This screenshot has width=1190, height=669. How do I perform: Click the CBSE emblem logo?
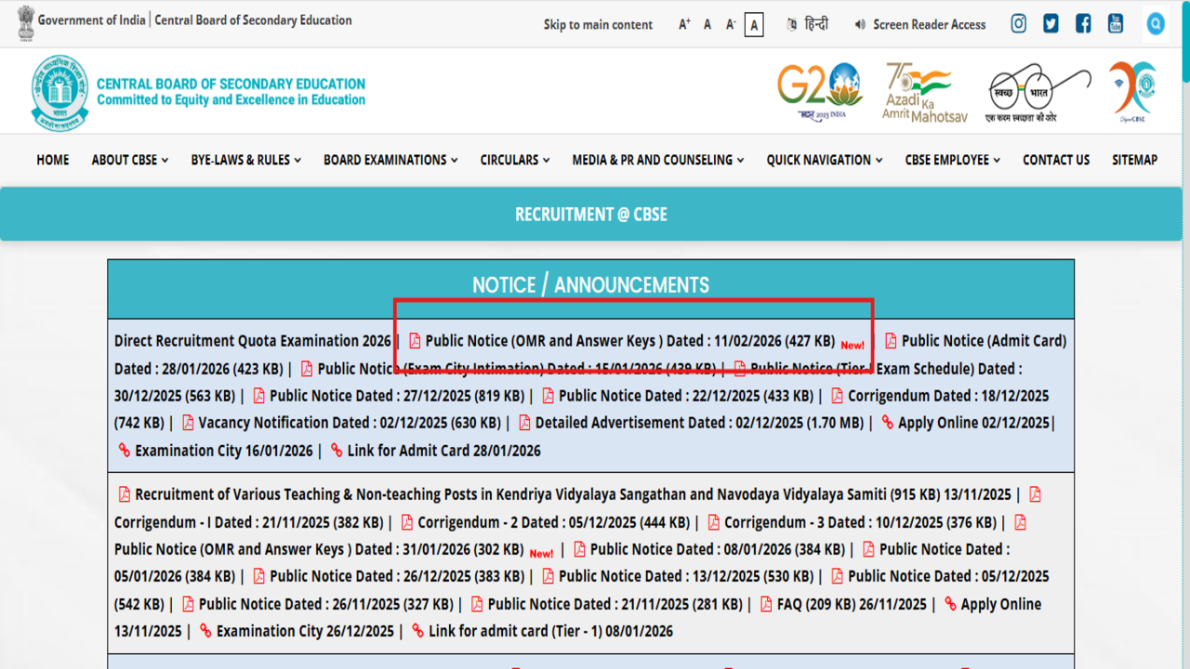tap(59, 92)
